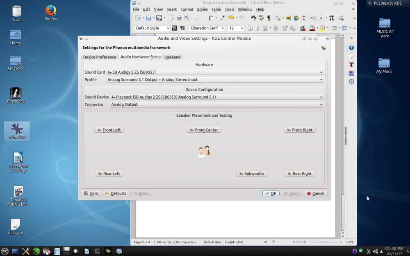Open Writer sidebar Navigator compass icon

coord(351,82)
